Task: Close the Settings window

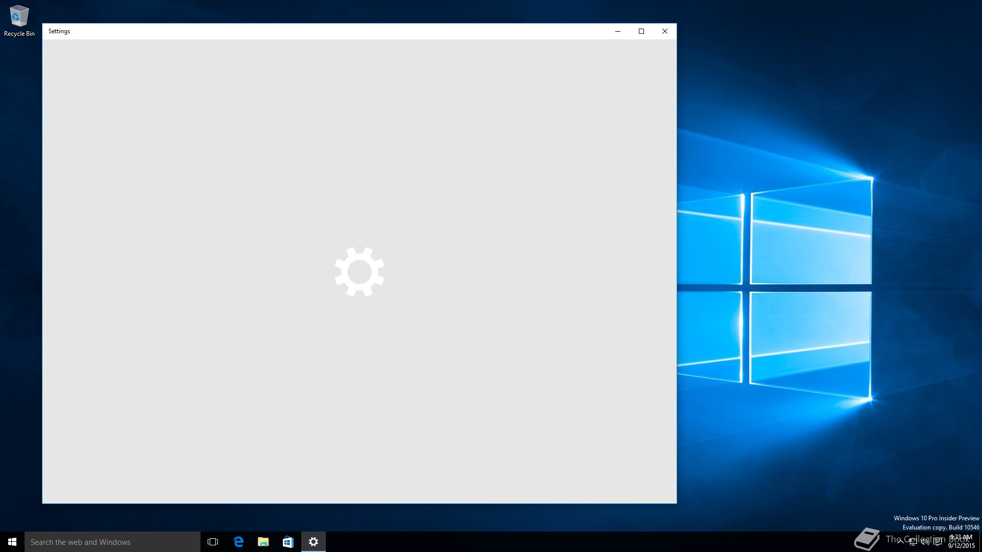Action: coord(665,31)
